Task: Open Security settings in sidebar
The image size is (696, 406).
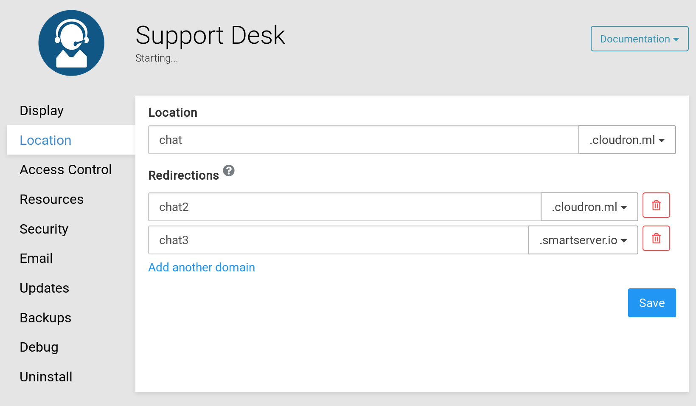Action: coord(44,229)
